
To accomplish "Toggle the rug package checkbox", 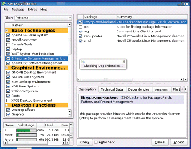I will click(x=80, y=31).
